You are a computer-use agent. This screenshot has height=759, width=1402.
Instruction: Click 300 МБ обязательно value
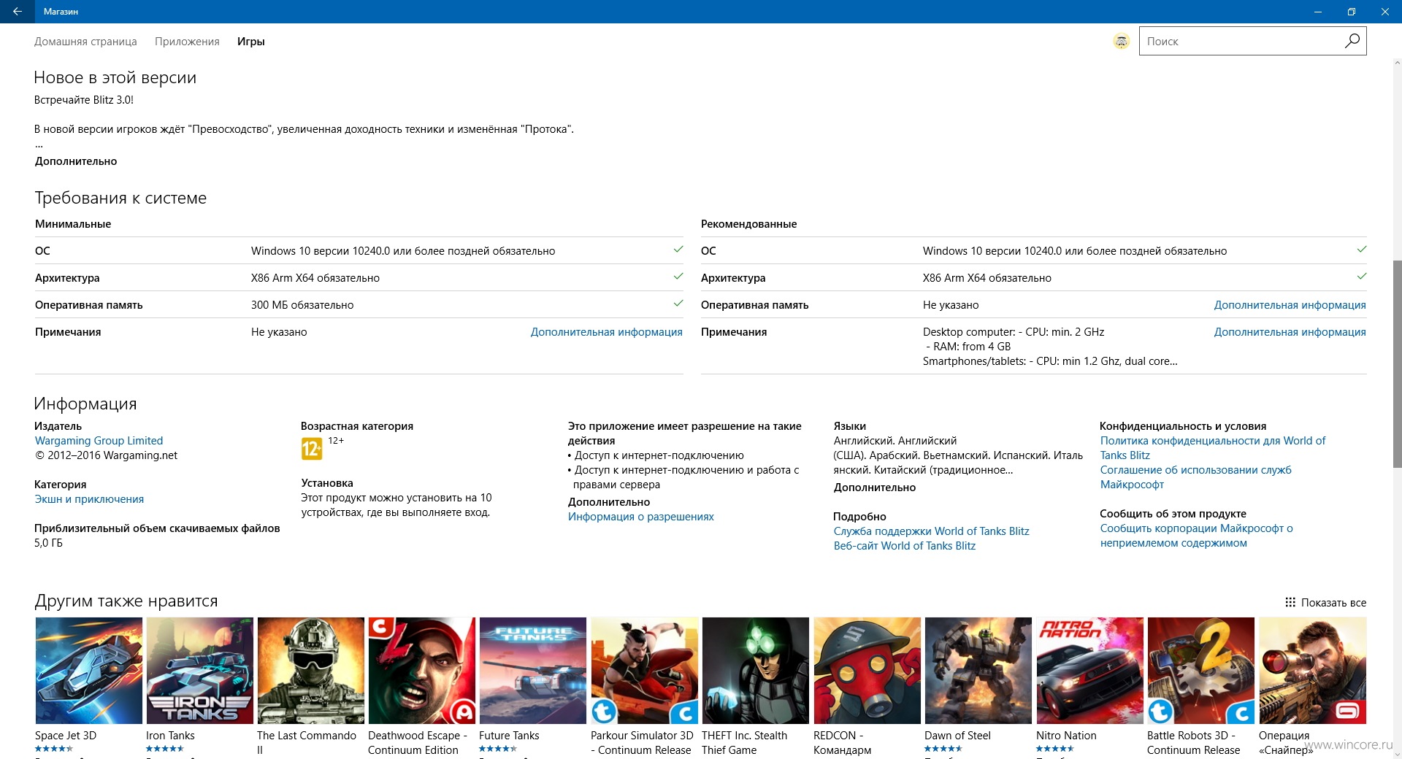(x=302, y=305)
